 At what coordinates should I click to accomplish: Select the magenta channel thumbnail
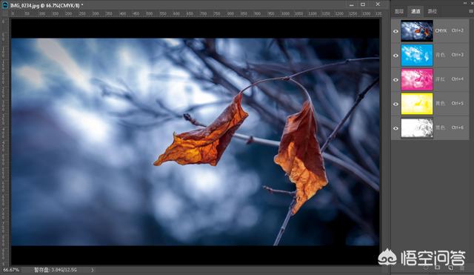click(417, 79)
